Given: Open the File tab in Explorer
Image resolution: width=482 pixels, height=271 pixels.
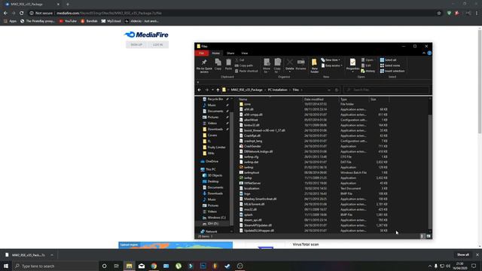Looking at the screenshot, I should tap(201, 53).
